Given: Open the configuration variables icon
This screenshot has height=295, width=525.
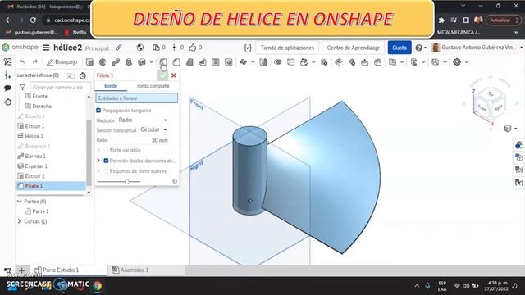Looking at the screenshot, I should coord(248,48).
